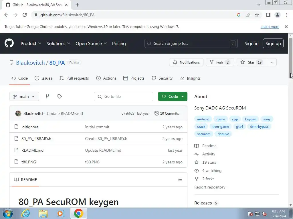Click the volume icon in system tray

coord(264,214)
